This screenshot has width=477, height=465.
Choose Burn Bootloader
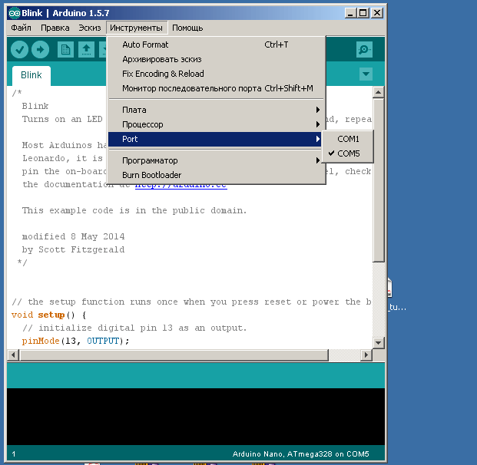coord(215,175)
